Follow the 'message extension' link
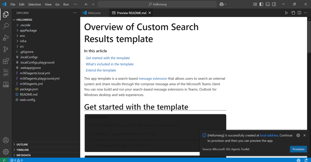 tap(153, 79)
